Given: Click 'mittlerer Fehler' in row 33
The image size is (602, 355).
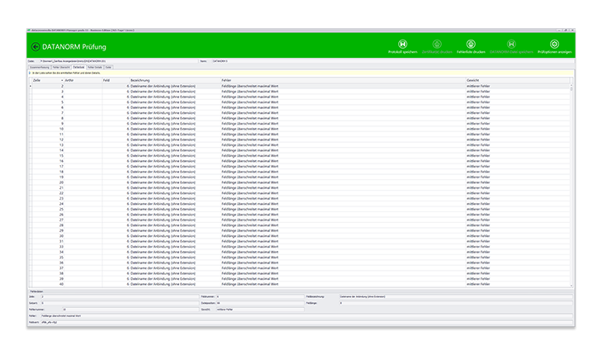Looking at the screenshot, I should [x=478, y=247].
